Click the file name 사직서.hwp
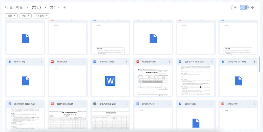263x132 pixels. click(20, 62)
